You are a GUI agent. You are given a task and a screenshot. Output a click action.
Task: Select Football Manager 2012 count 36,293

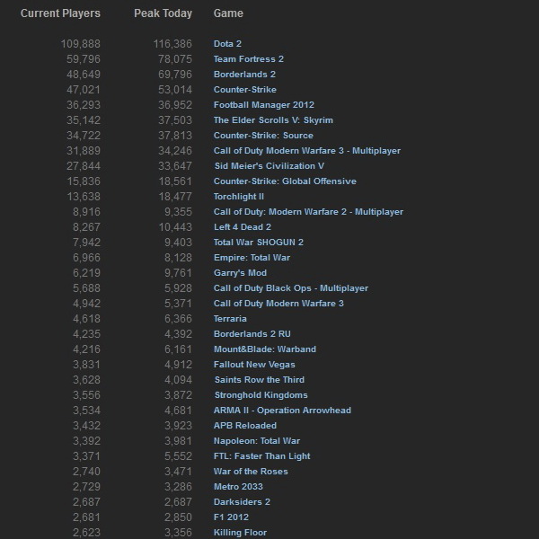coord(84,105)
